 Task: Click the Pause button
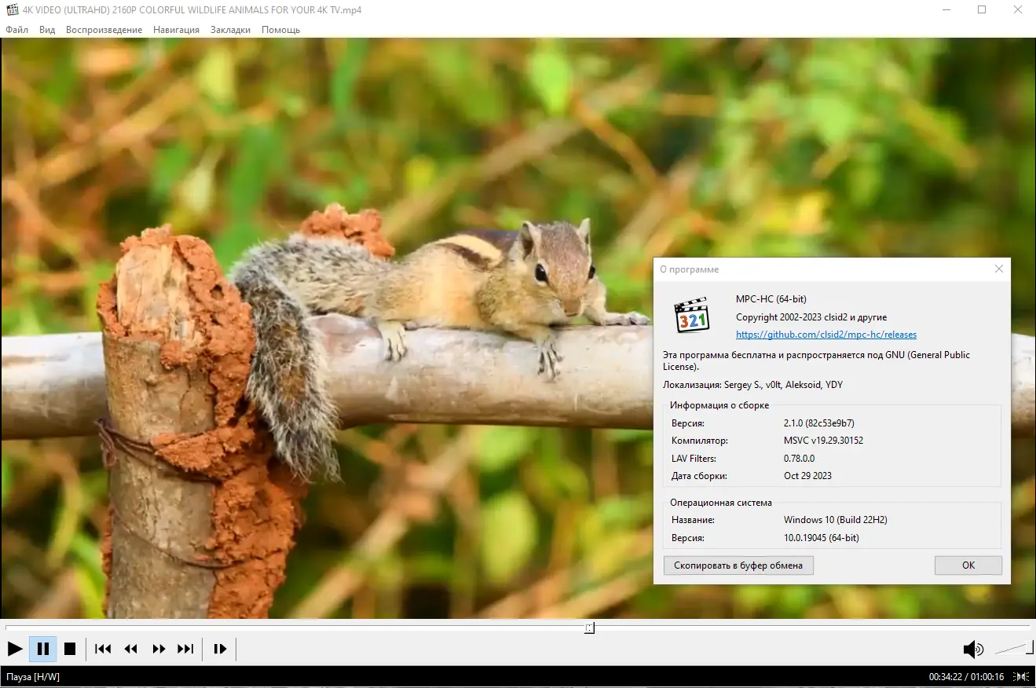click(43, 649)
